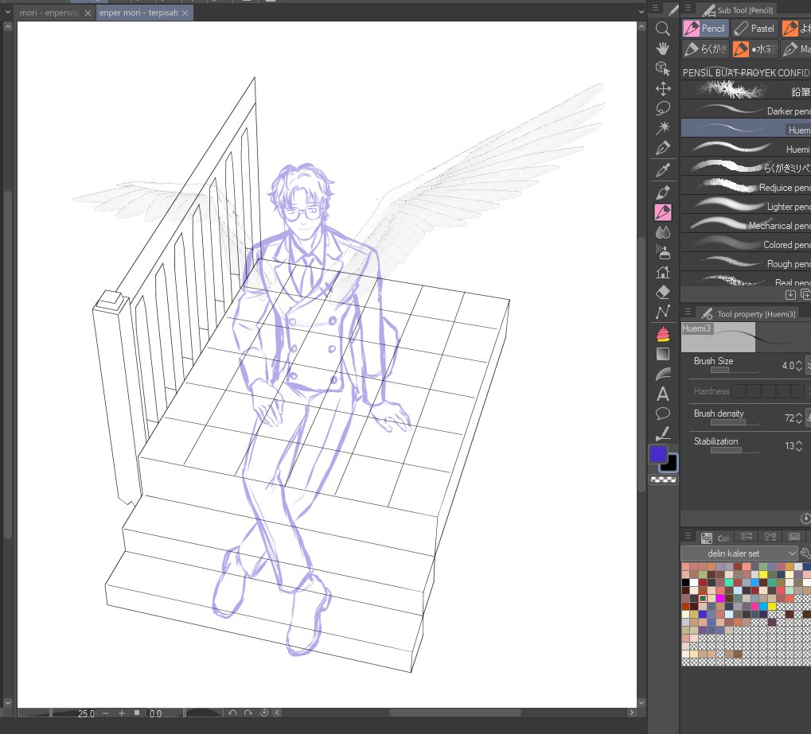This screenshot has height=734, width=811.
Task: Select the transparent color checkered swatch
Action: [664, 480]
